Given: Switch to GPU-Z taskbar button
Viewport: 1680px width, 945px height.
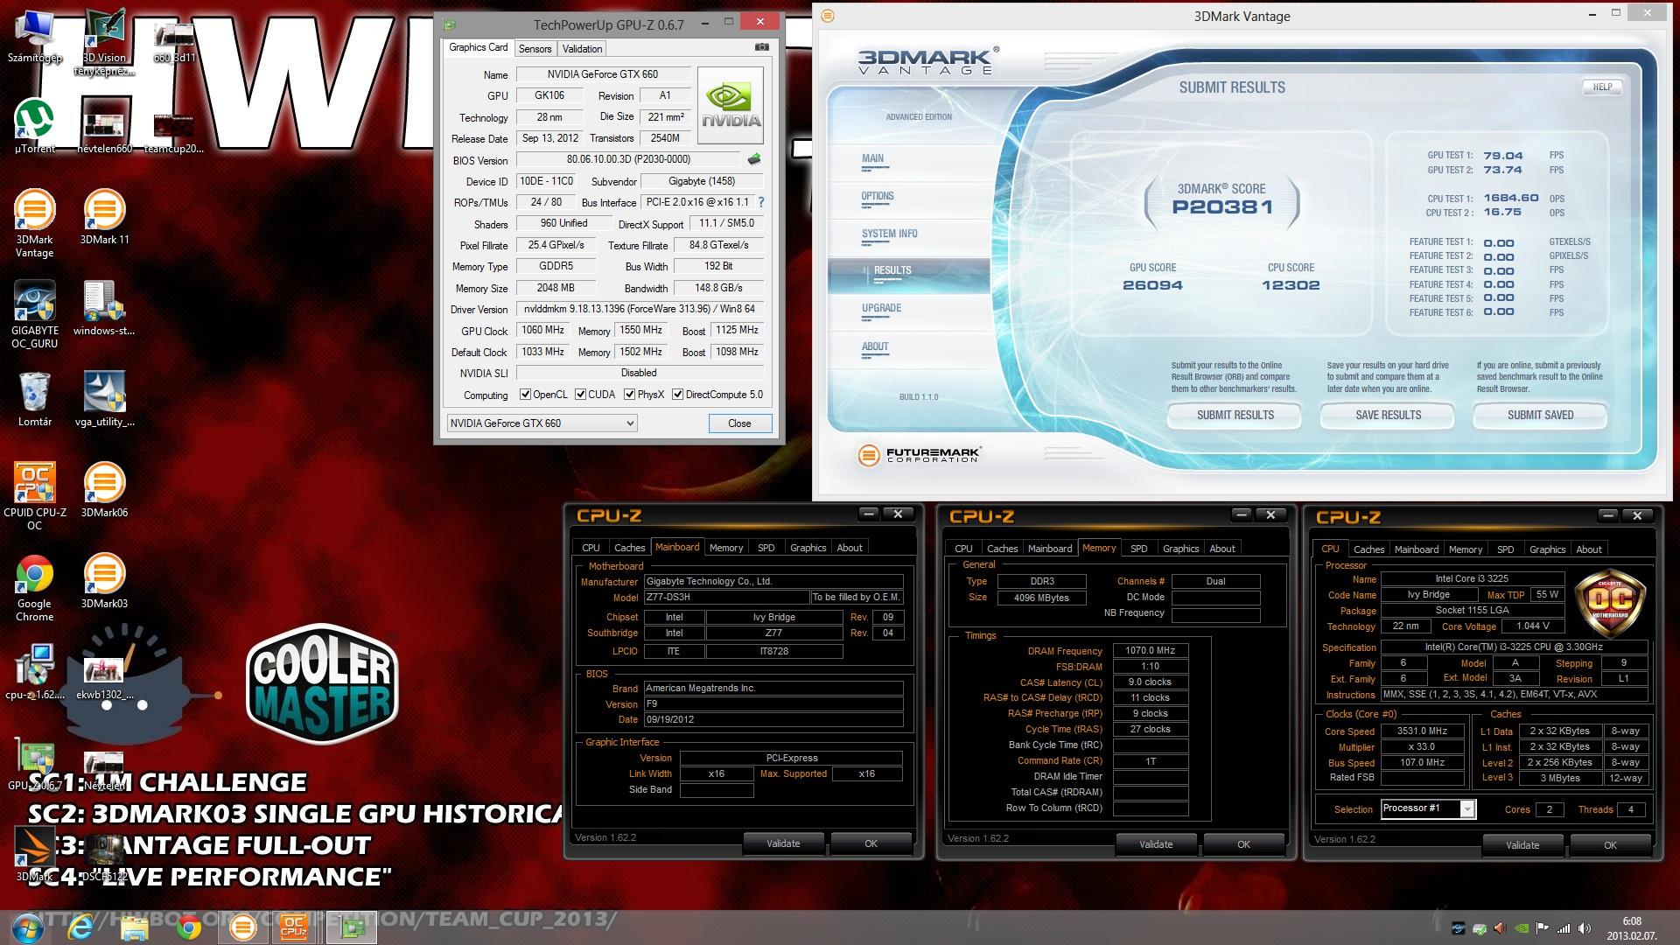Looking at the screenshot, I should pos(352,927).
